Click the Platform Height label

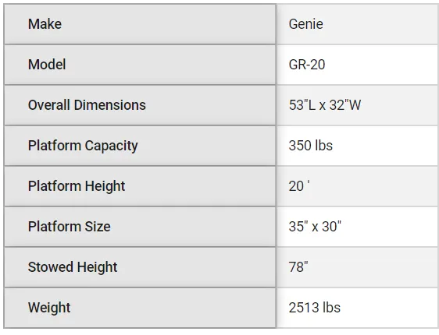coord(77,186)
